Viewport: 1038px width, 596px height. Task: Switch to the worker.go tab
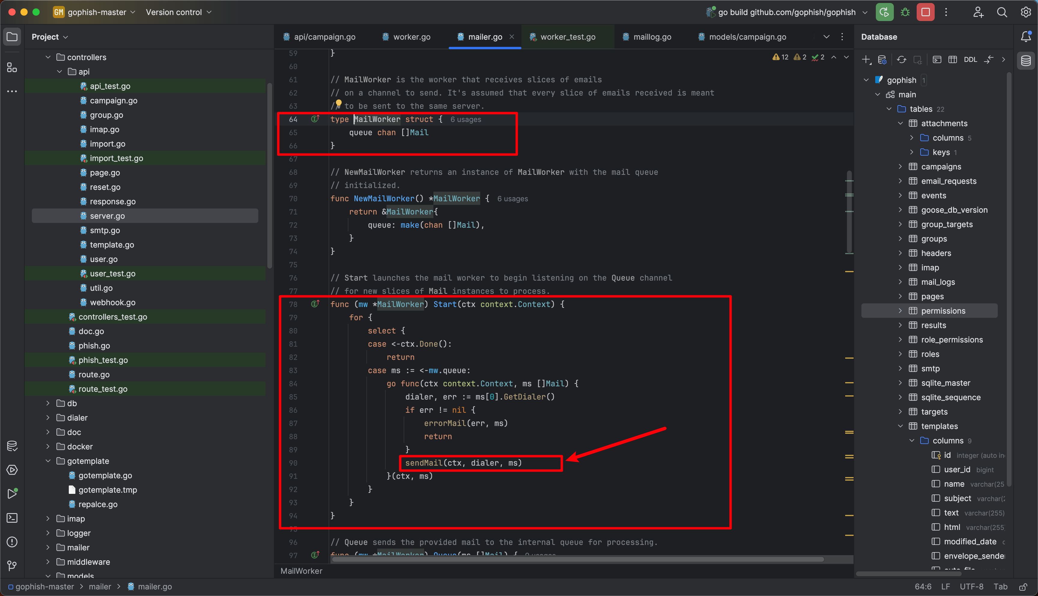click(406, 37)
